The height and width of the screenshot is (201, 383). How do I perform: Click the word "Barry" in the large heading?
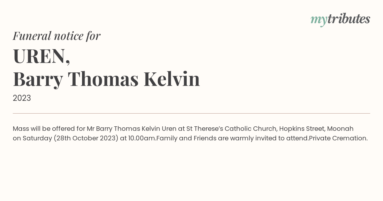pyautogui.click(x=38, y=79)
